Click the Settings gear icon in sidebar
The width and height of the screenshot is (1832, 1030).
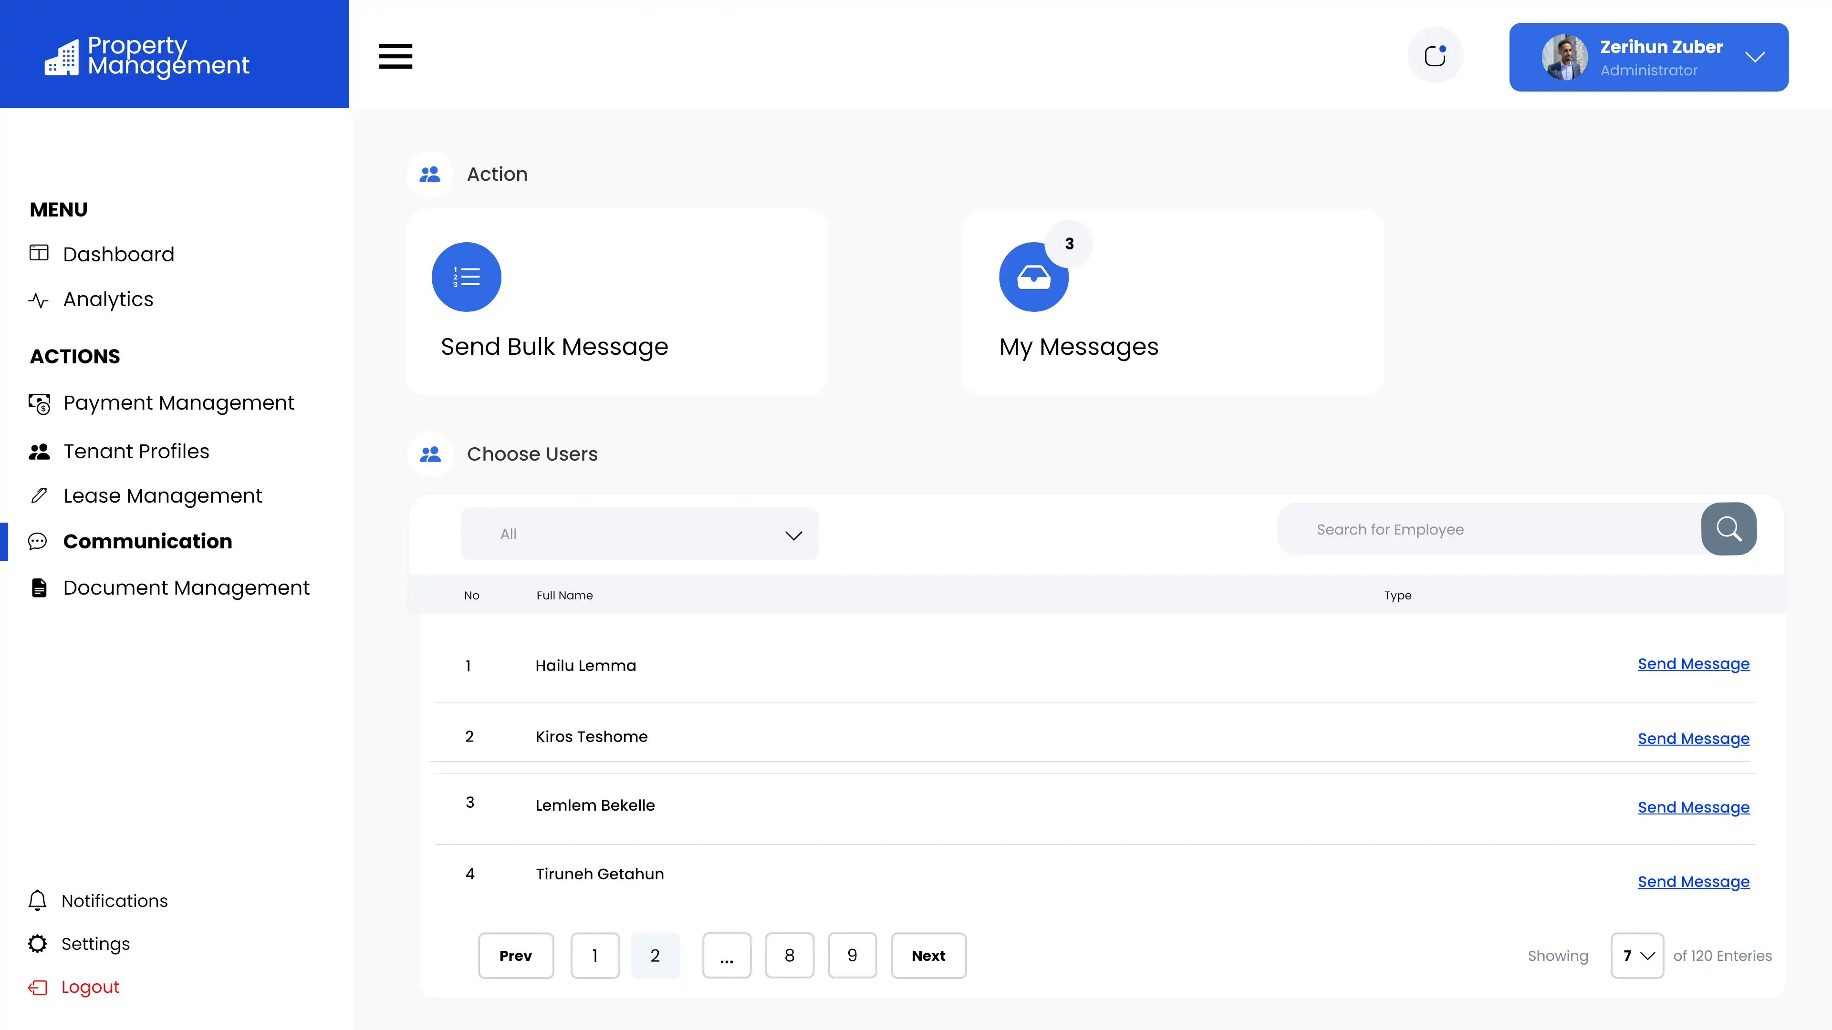click(38, 943)
